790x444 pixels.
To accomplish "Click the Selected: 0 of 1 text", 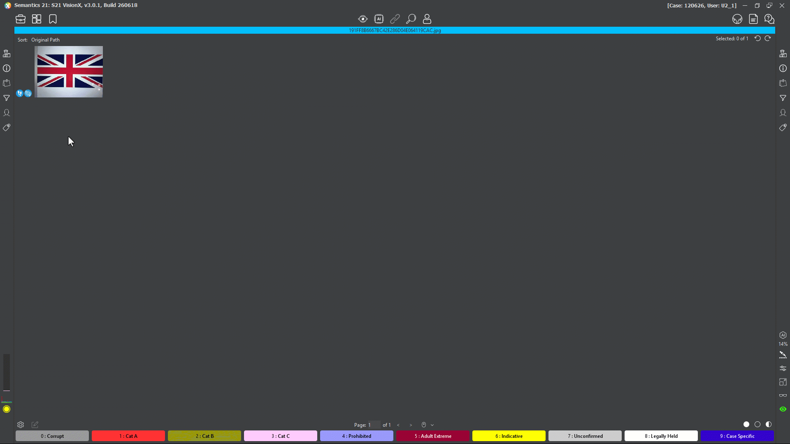I will tap(732, 39).
